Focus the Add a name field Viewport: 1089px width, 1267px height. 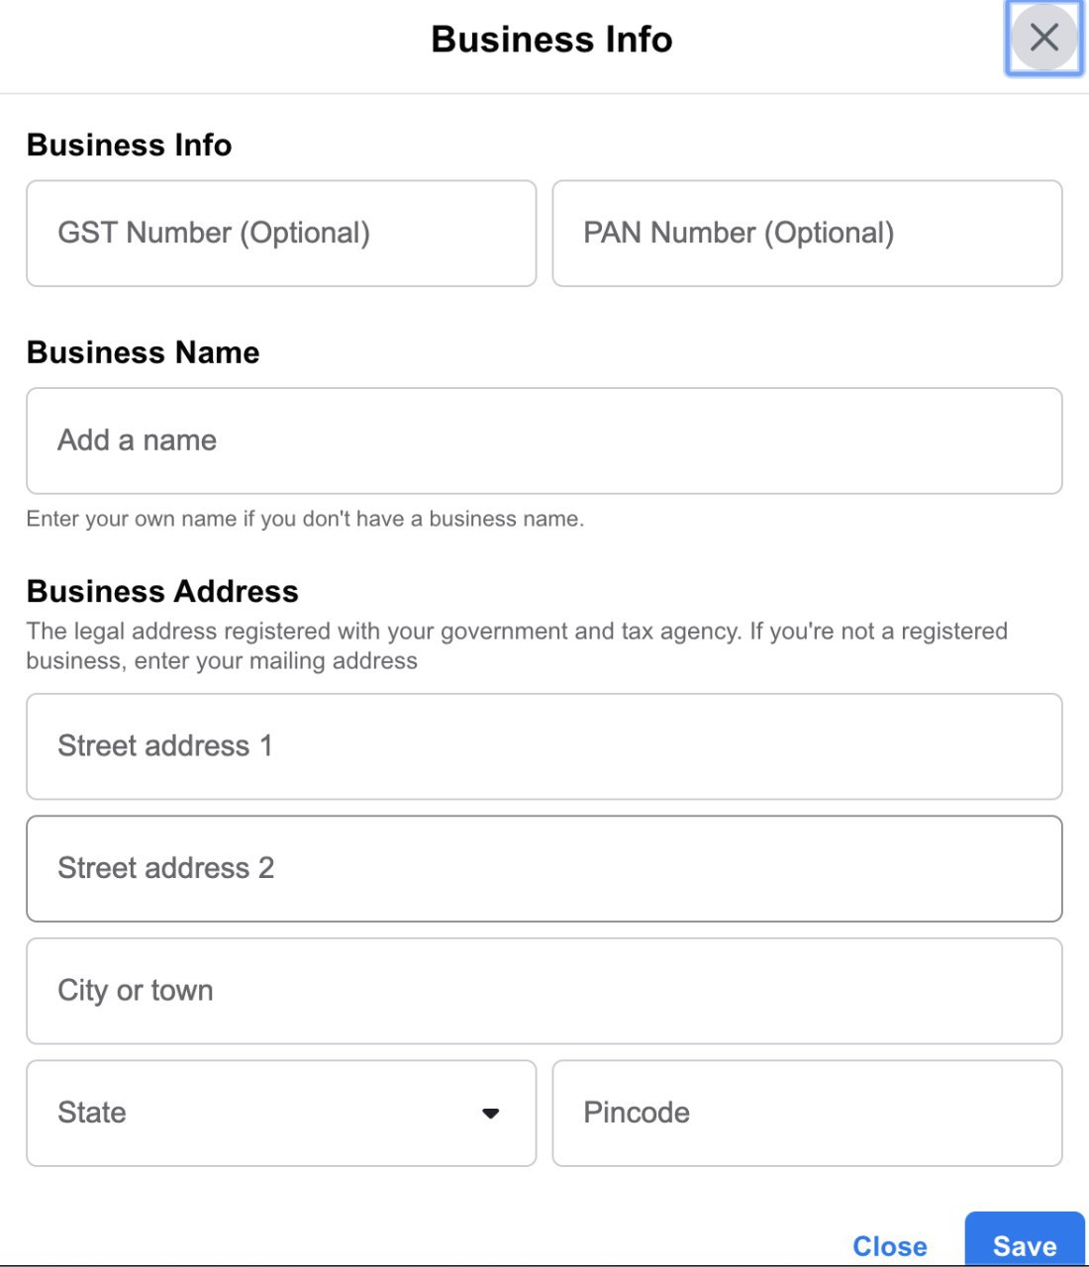[544, 440]
